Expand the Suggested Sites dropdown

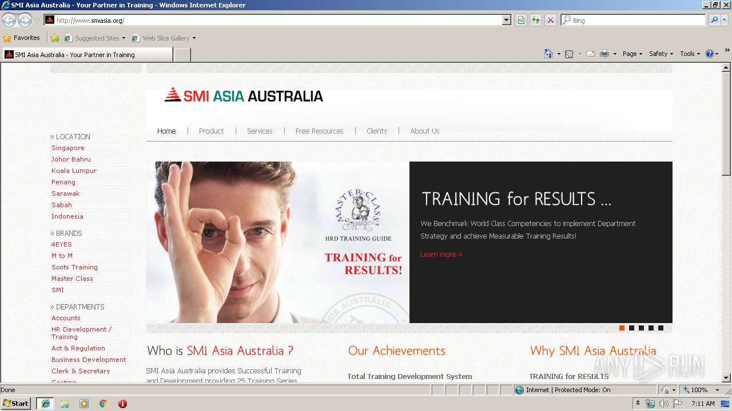124,38
